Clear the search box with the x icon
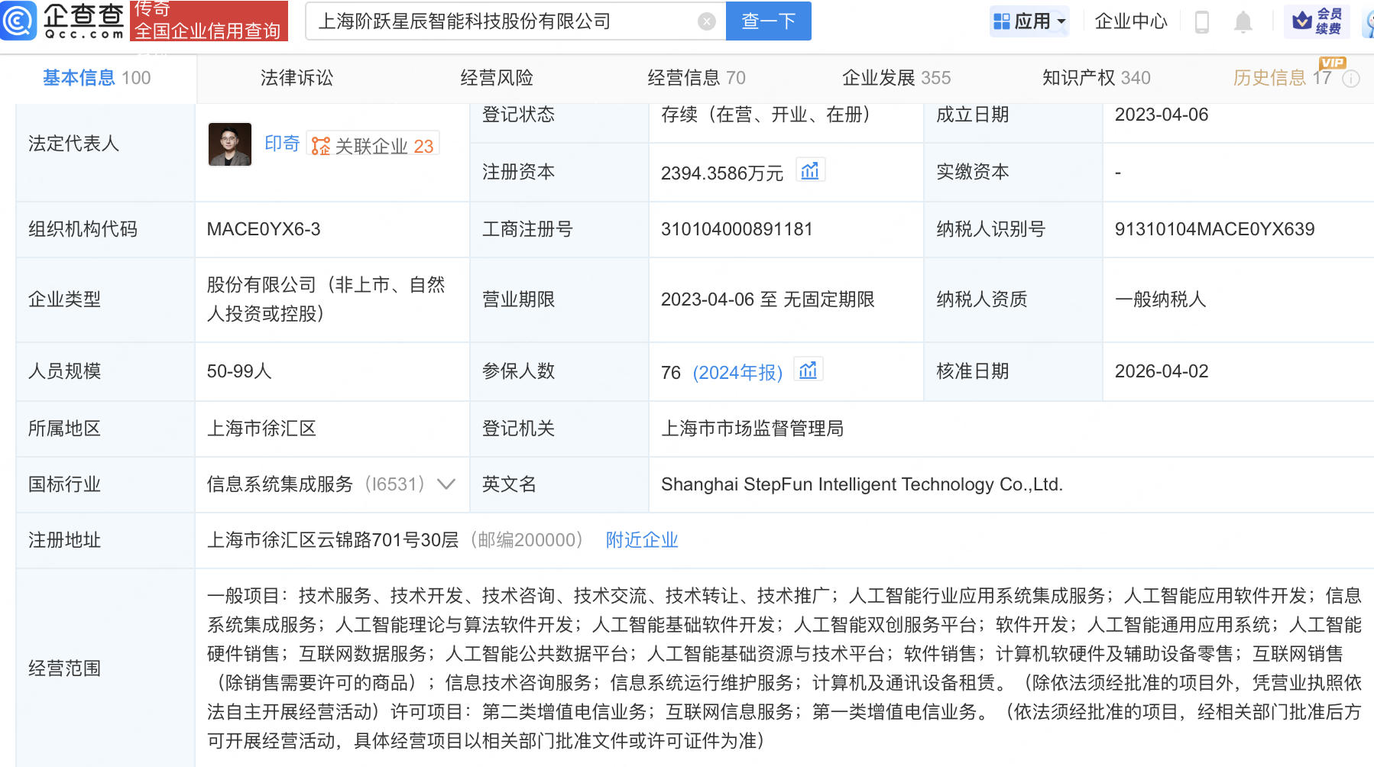The image size is (1374, 767). [x=705, y=21]
